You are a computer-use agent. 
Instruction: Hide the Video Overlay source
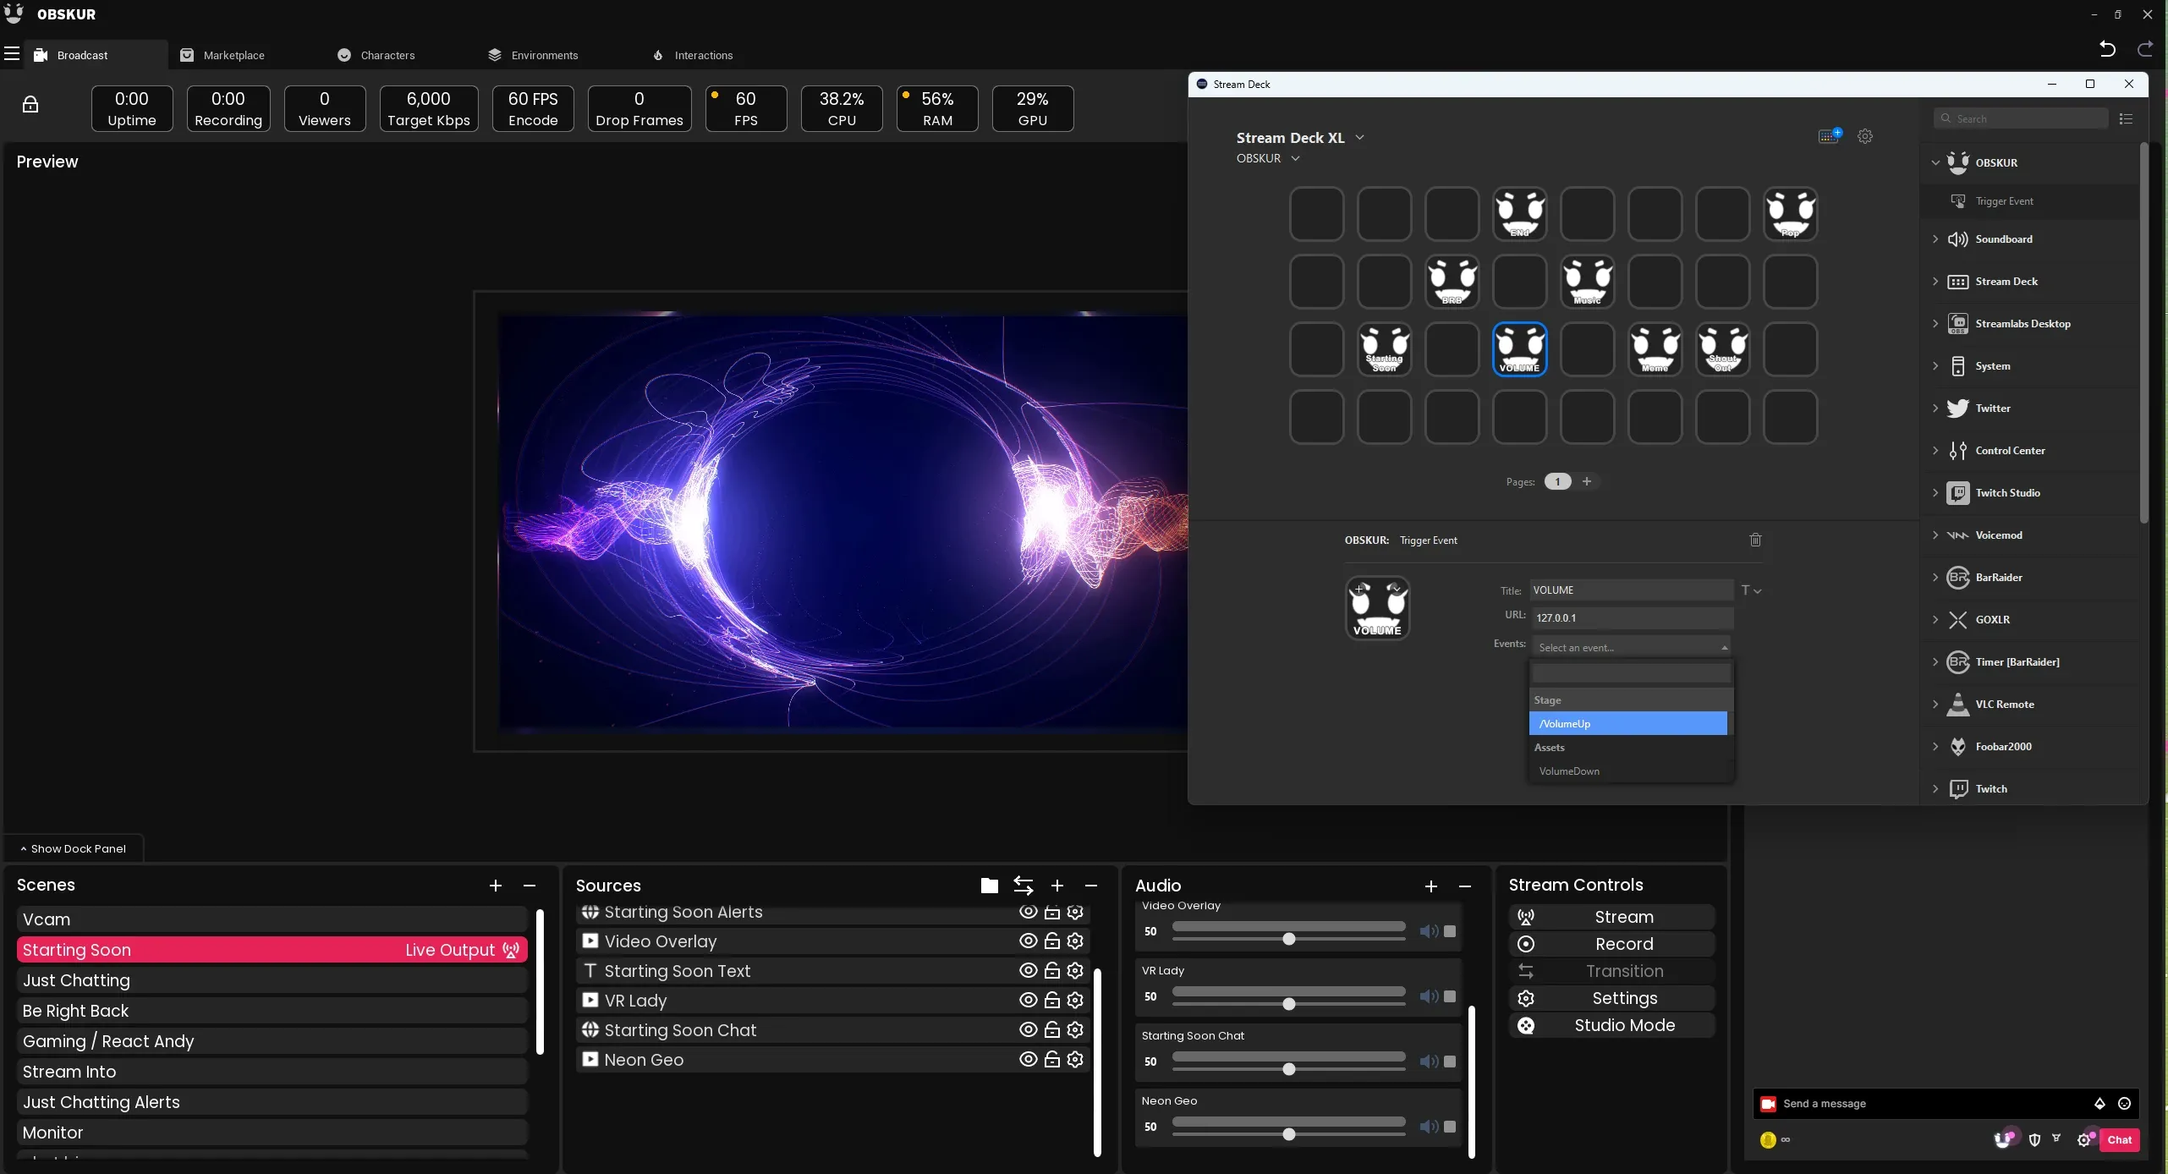click(1028, 941)
